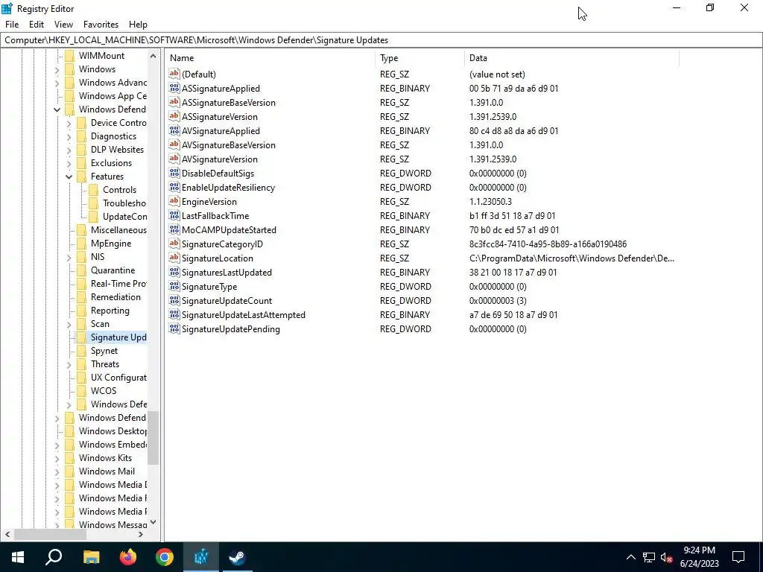Viewport: 763px width, 572px height.
Task: Expand the Threats tree node
Action: (x=69, y=364)
